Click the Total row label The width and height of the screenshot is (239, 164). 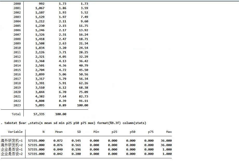point(16,114)
